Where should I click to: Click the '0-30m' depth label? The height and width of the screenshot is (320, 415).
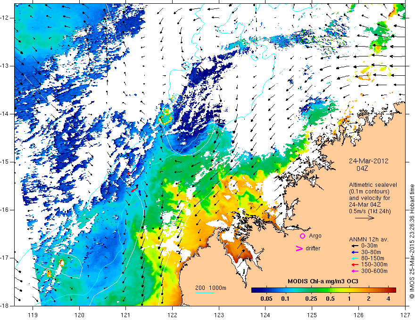point(369,246)
